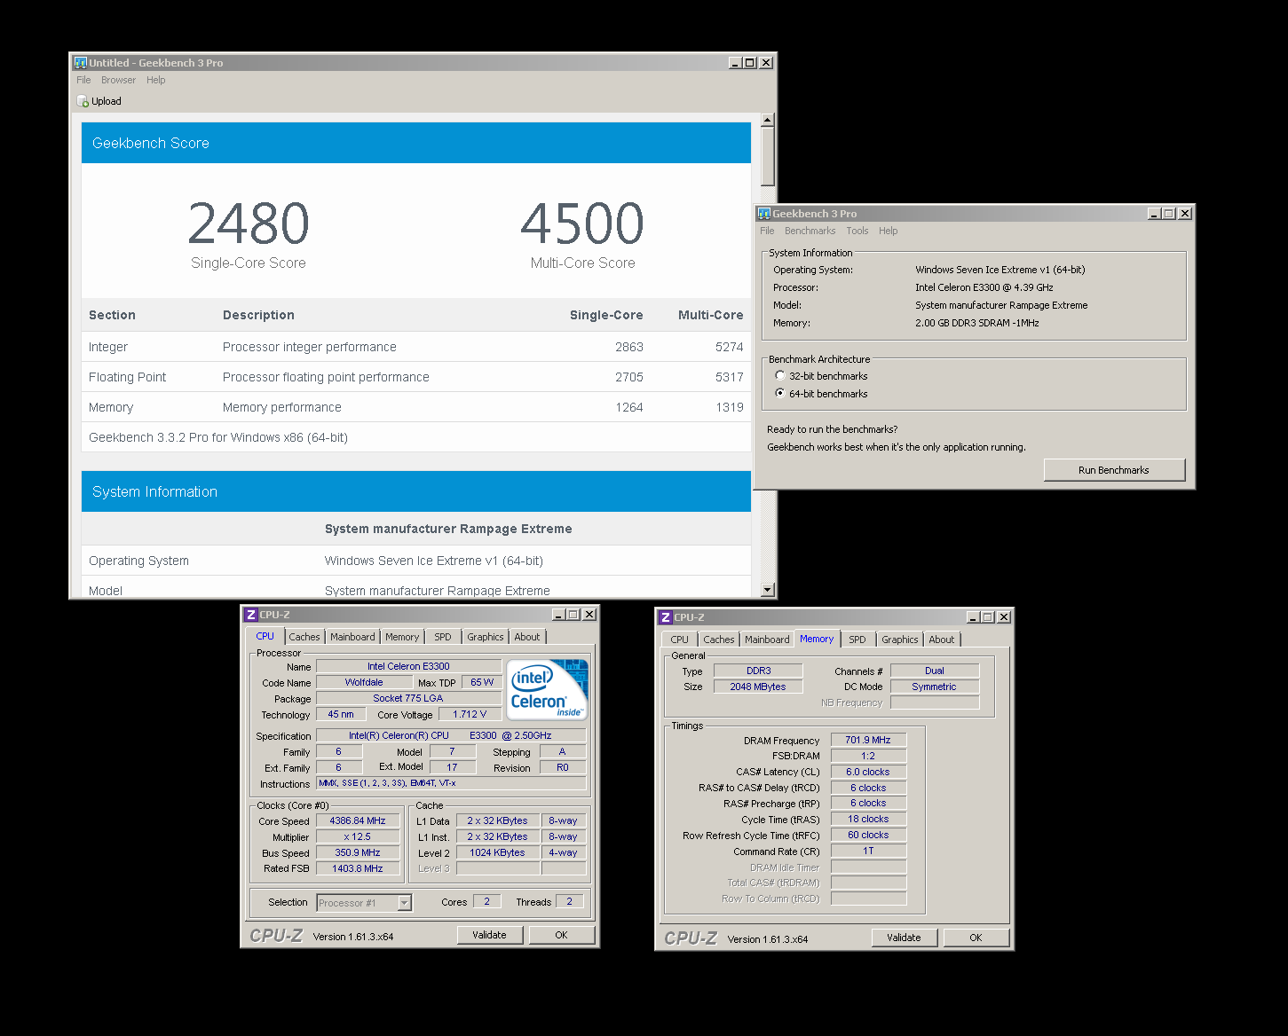This screenshot has height=1036, width=1288.
Task: Click the Run Benchmarks button
Action: coord(1114,470)
